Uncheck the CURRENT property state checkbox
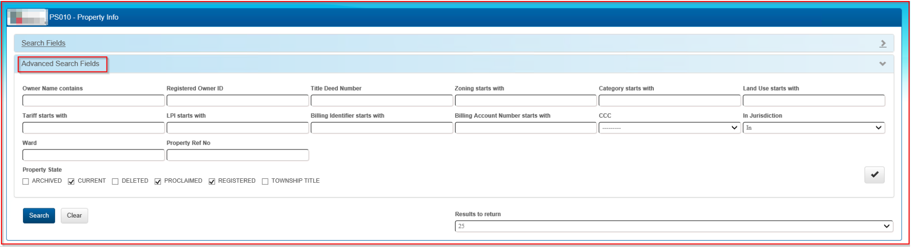 [71, 182]
